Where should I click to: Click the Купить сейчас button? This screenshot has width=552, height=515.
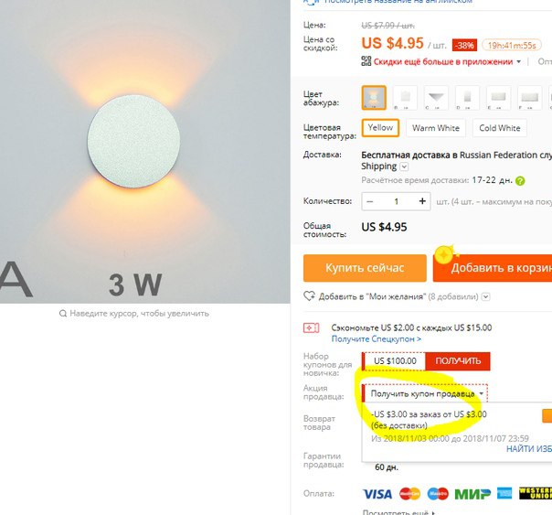point(365,268)
